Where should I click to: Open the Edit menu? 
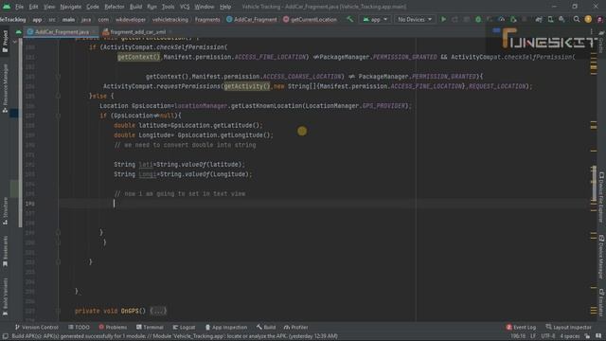[33, 7]
